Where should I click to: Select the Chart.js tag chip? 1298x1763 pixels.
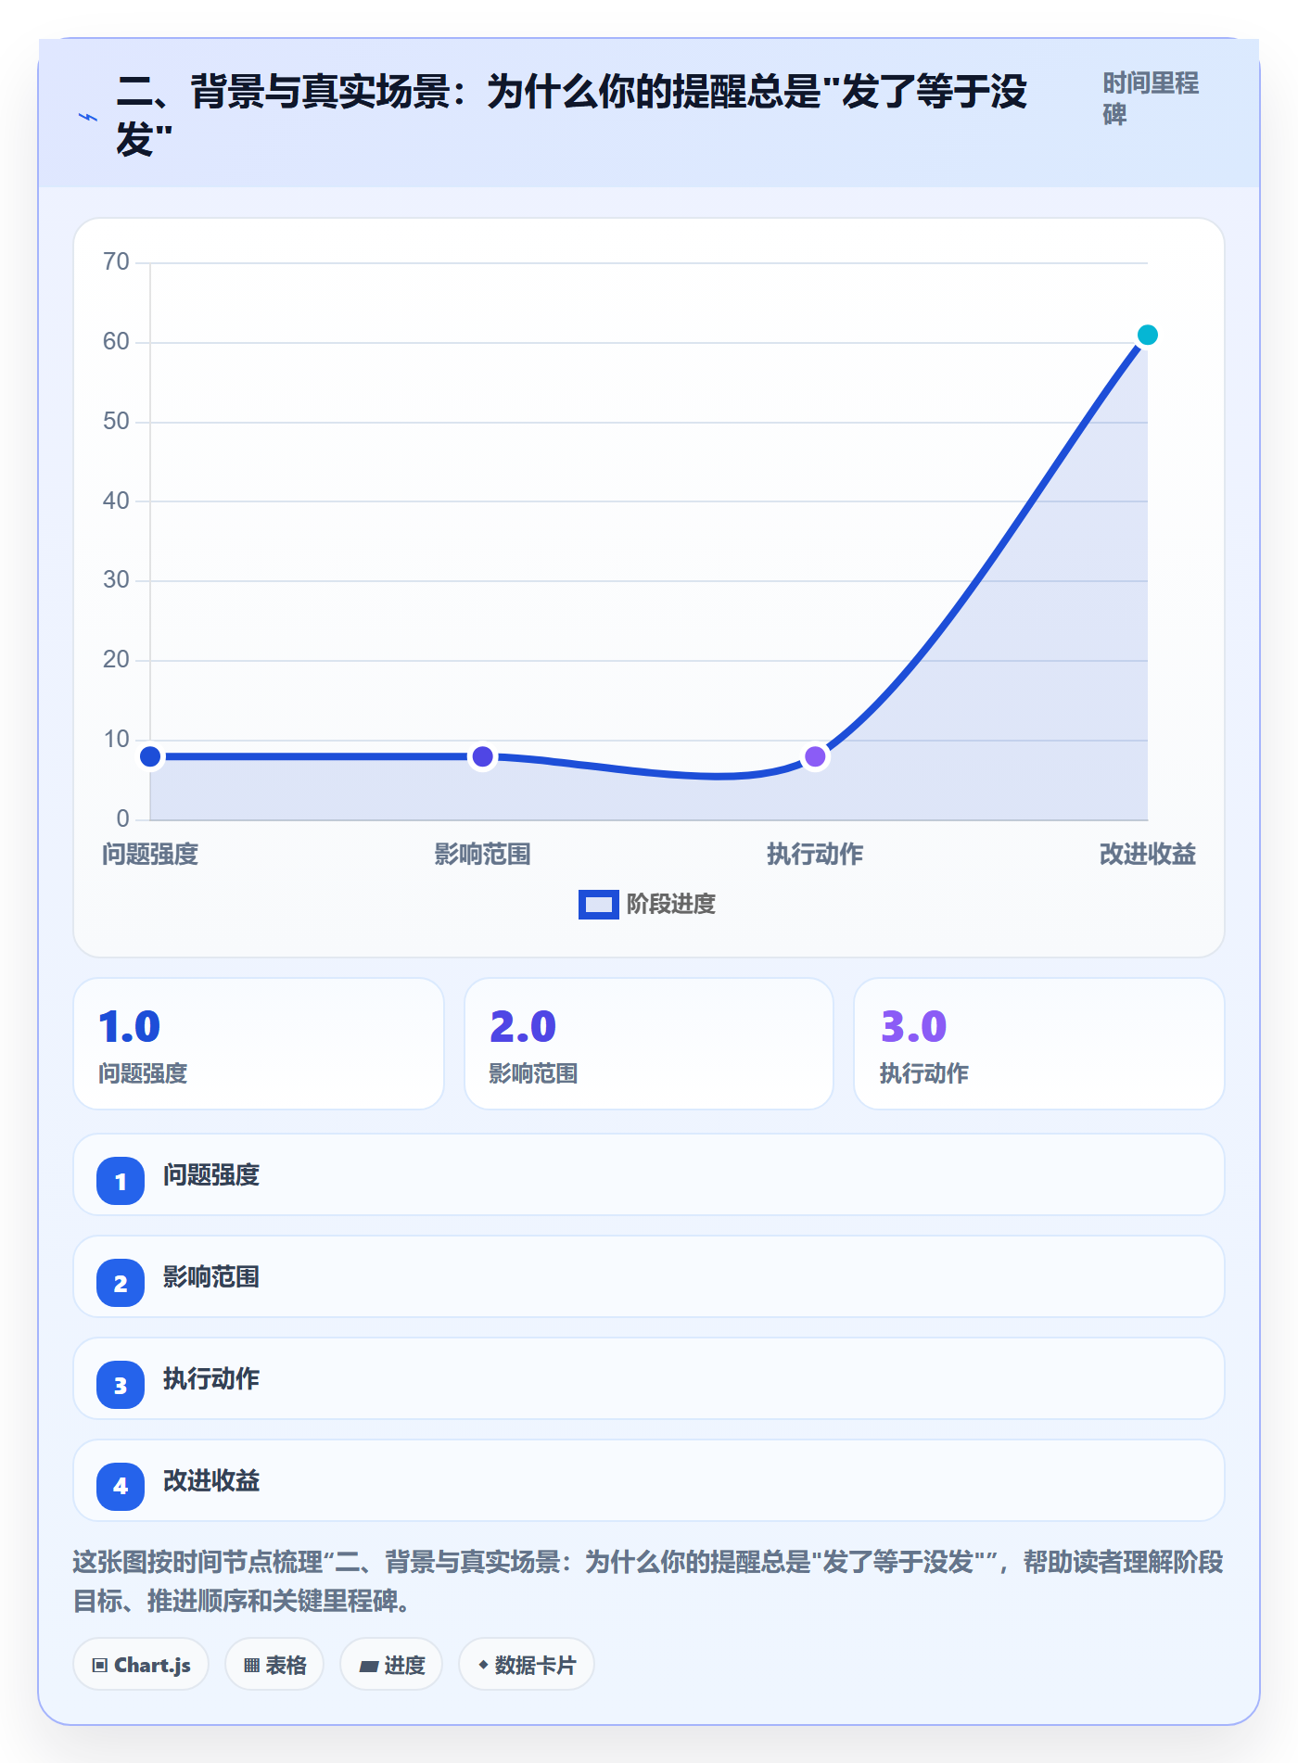pyautogui.click(x=141, y=1665)
